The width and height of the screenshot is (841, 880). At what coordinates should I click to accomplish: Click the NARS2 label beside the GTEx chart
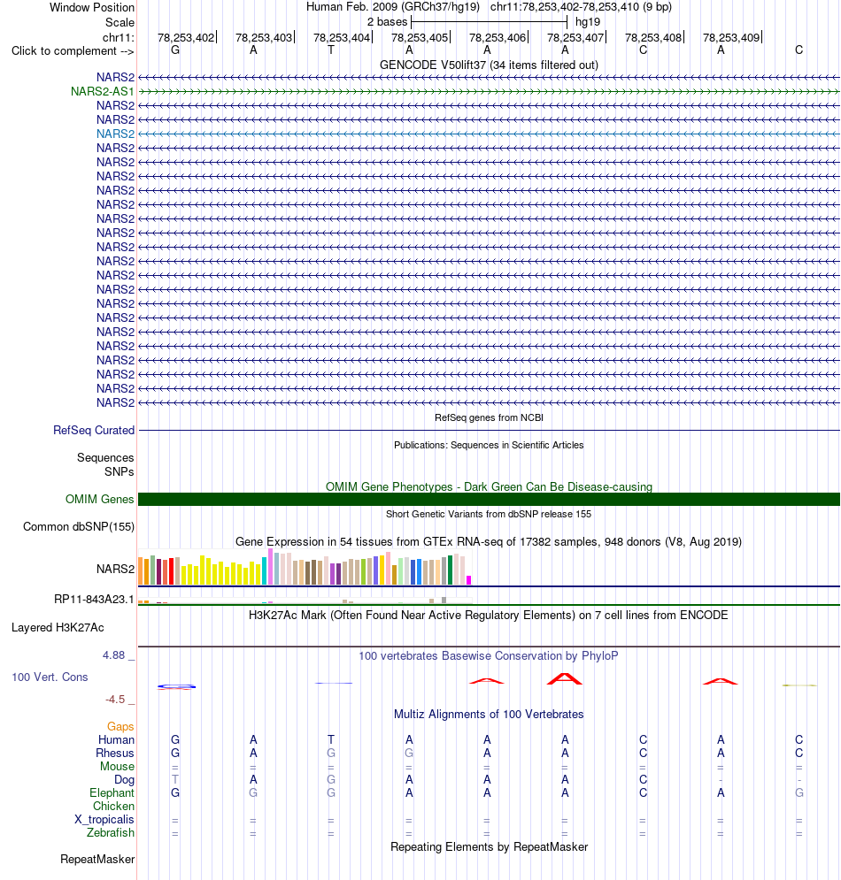(115, 569)
